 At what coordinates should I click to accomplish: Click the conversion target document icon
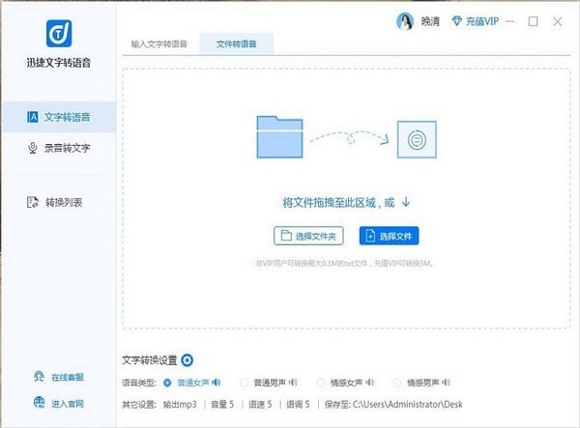tap(417, 139)
